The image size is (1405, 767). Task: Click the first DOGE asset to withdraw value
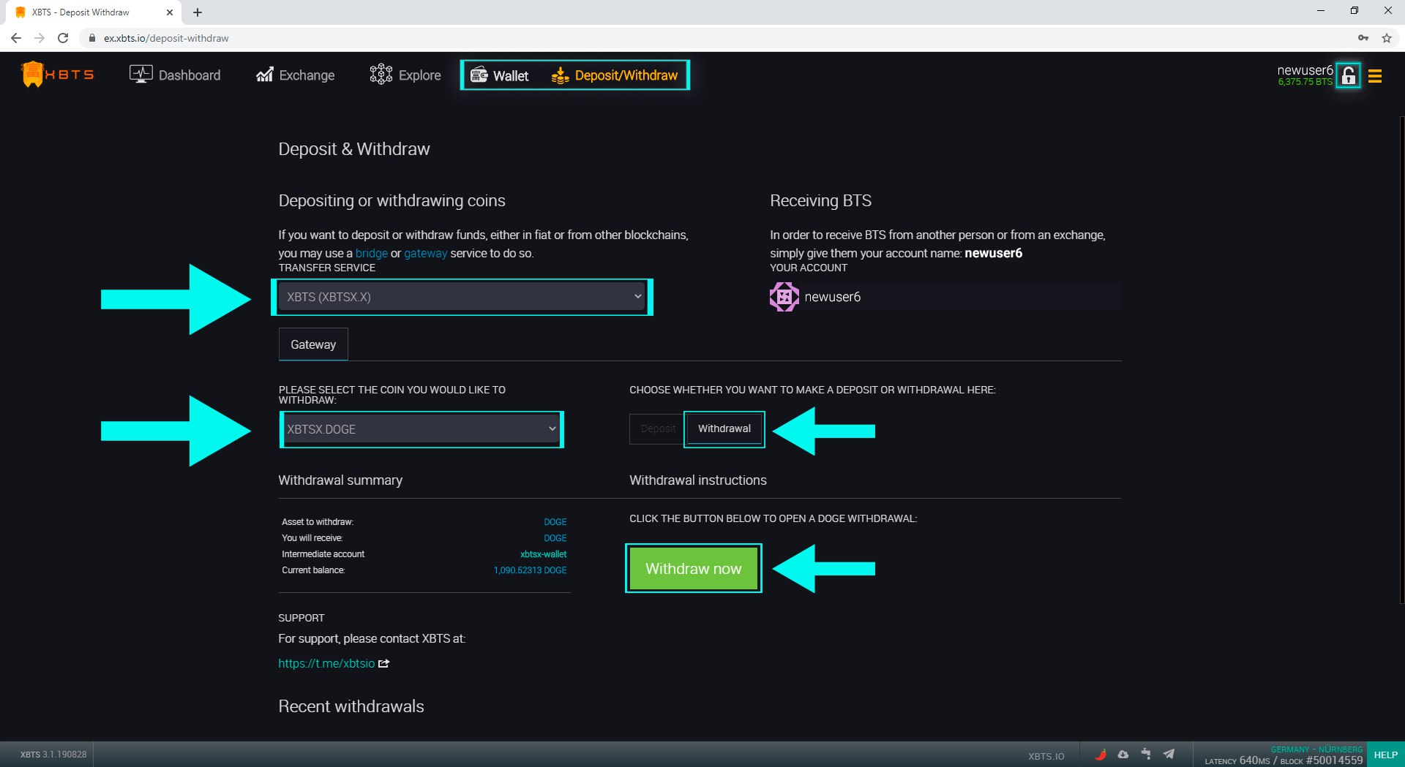click(555, 522)
